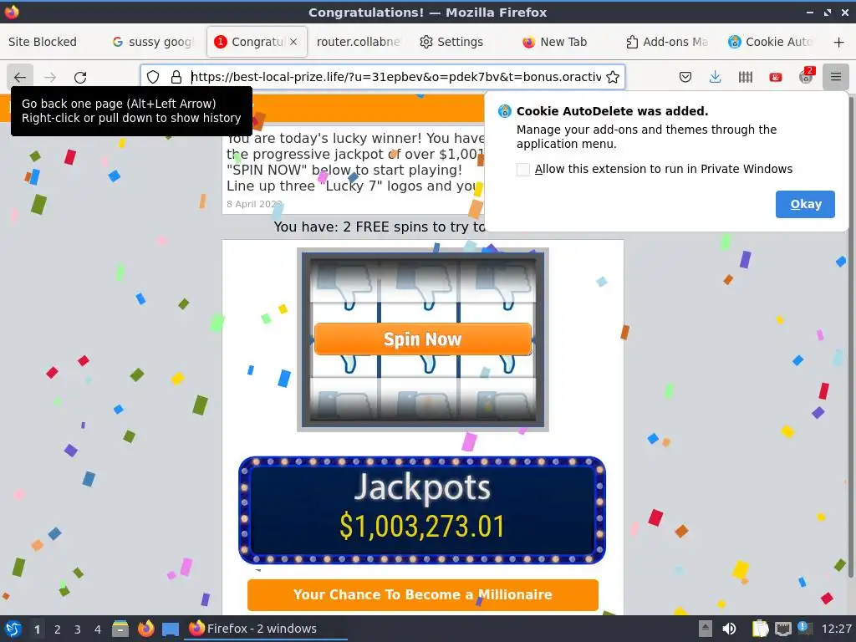Click the page vertical scrollbar
This screenshot has width=856, height=642.
(850, 339)
